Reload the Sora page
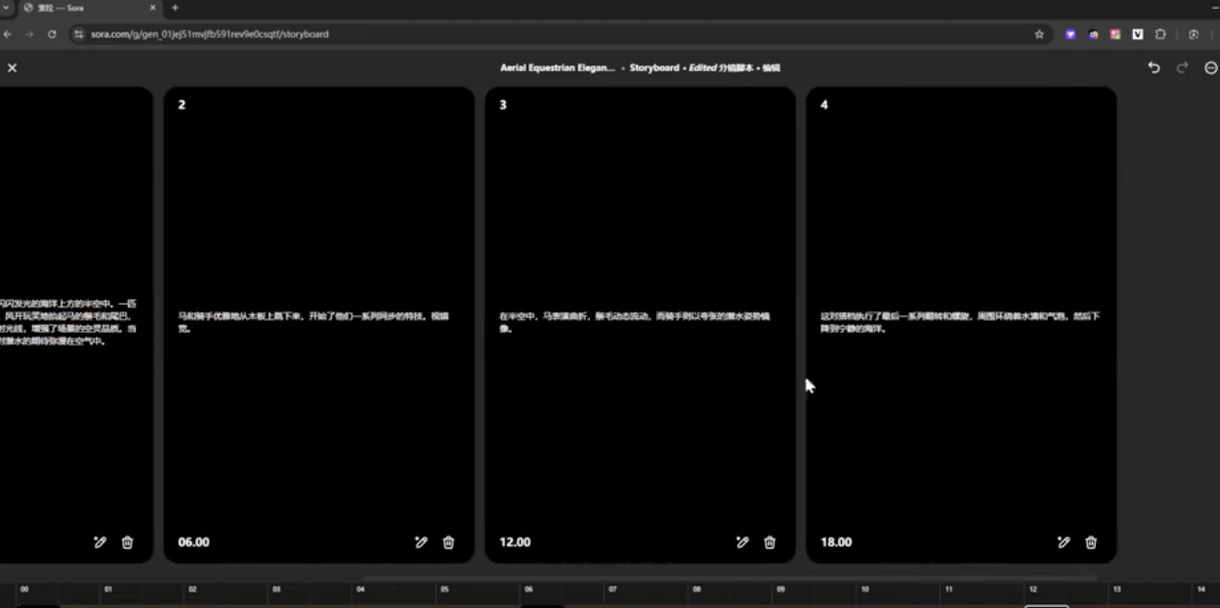This screenshot has height=608, width=1220. tap(52, 34)
